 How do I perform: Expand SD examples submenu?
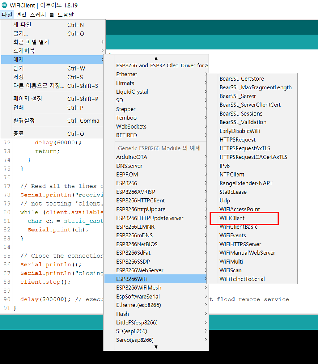pyautogui.click(x=156, y=100)
